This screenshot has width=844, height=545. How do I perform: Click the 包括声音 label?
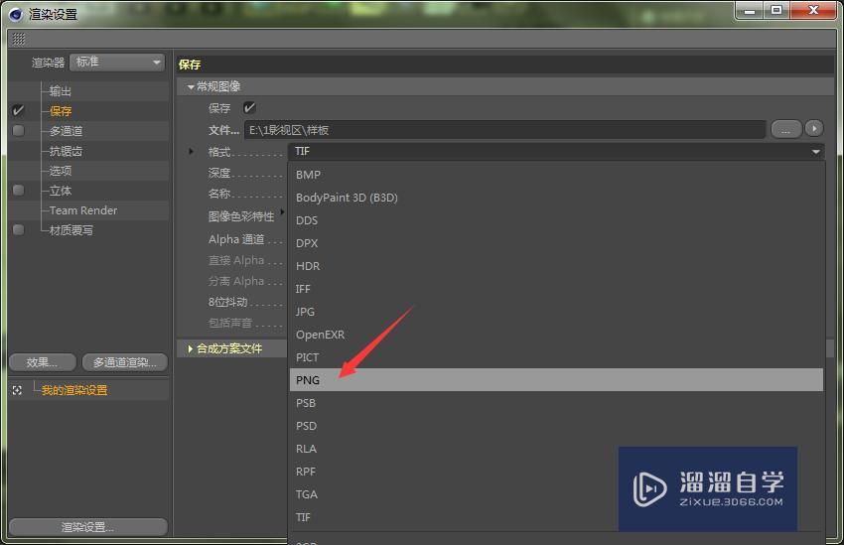(x=229, y=323)
